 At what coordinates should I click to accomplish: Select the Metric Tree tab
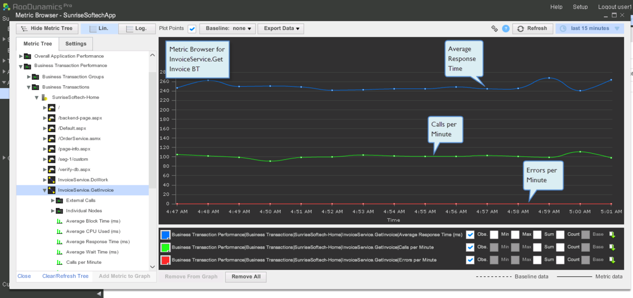(x=37, y=44)
